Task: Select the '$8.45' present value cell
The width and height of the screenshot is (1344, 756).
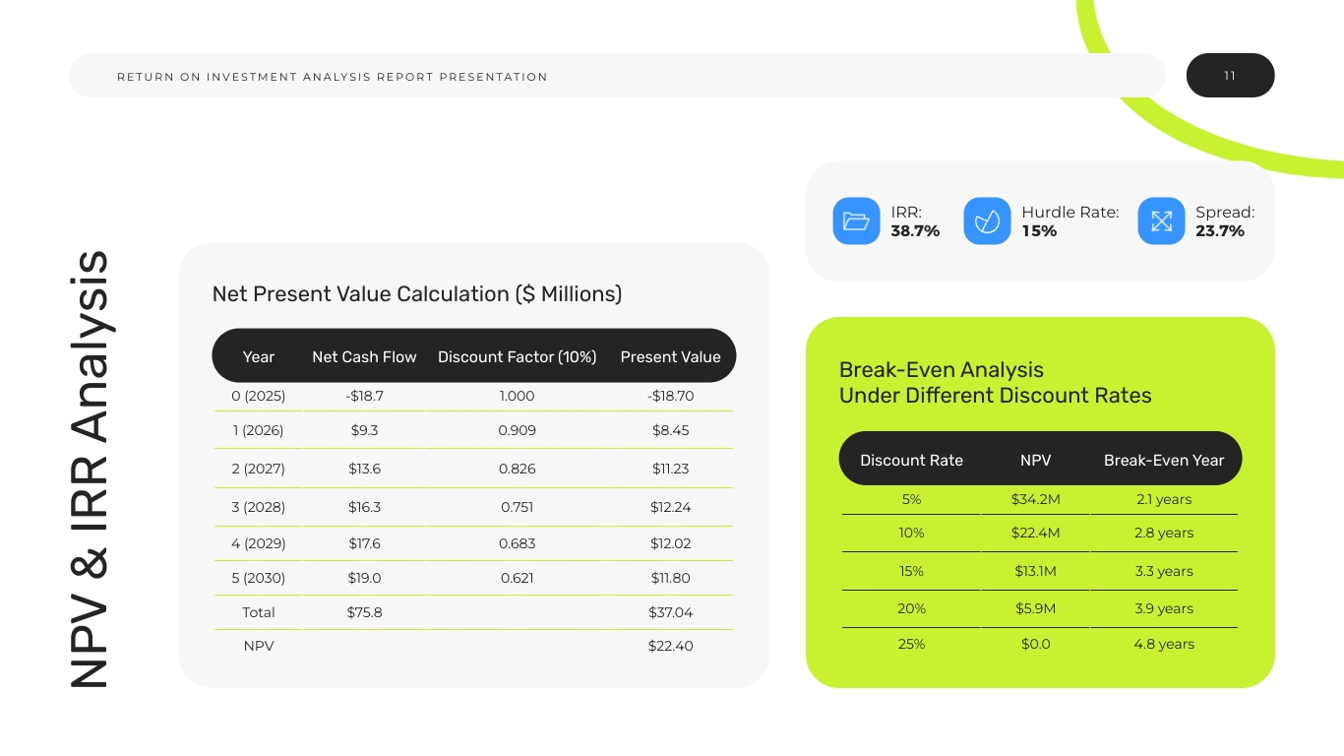Action: point(671,430)
